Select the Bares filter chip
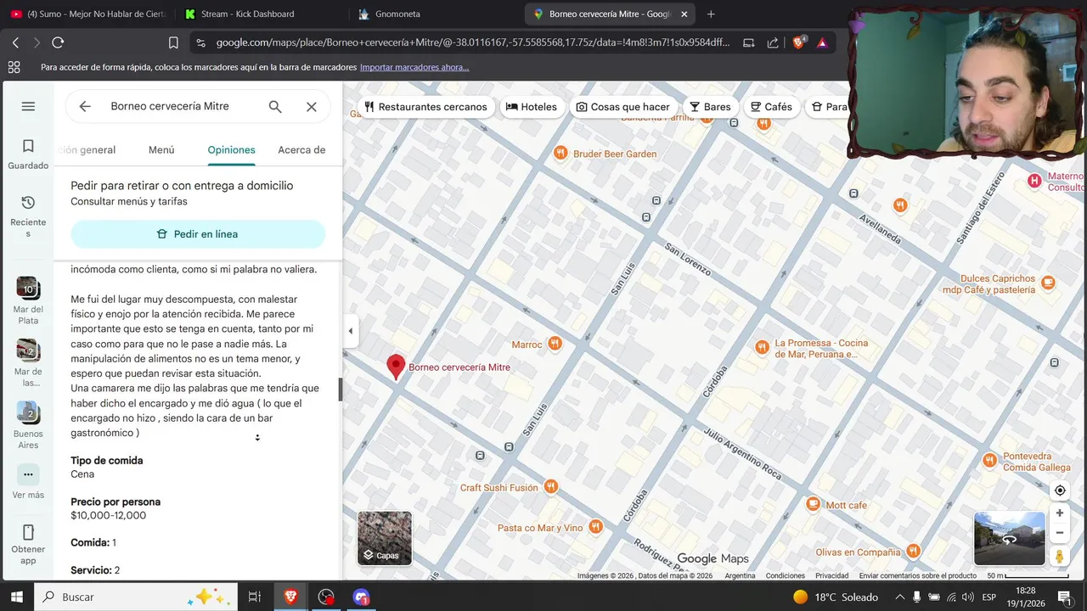Viewport: 1087px width, 611px height. [710, 107]
